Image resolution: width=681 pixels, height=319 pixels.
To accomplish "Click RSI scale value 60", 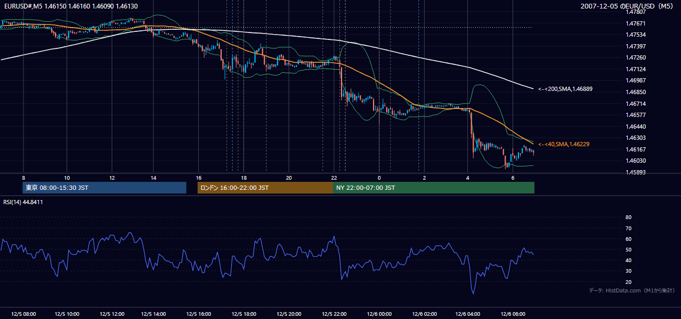I will (628, 239).
